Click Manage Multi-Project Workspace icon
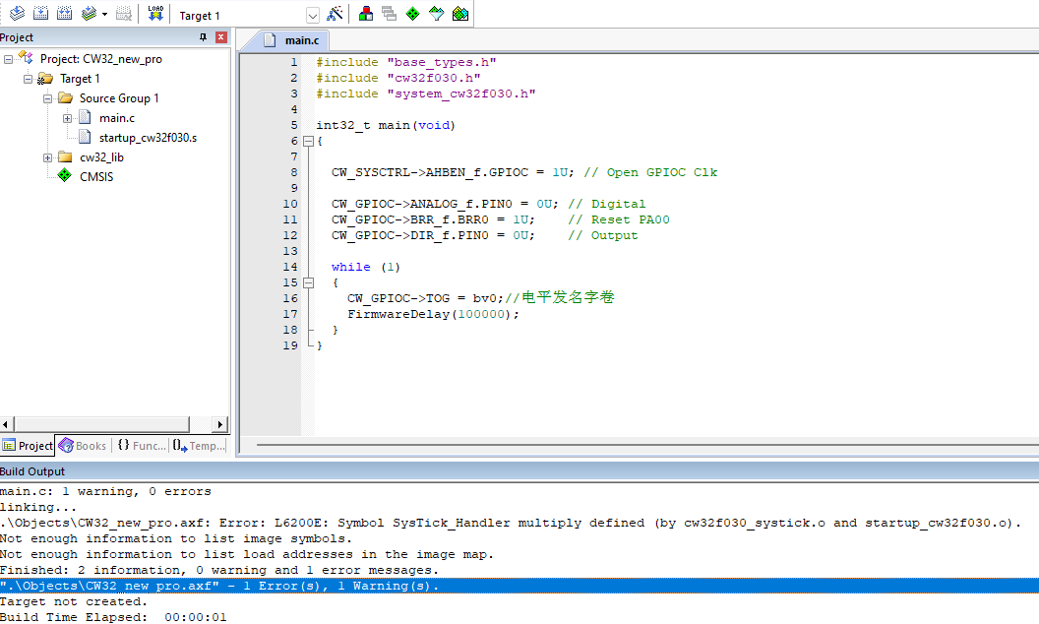This screenshot has width=1039, height=624. [x=390, y=13]
